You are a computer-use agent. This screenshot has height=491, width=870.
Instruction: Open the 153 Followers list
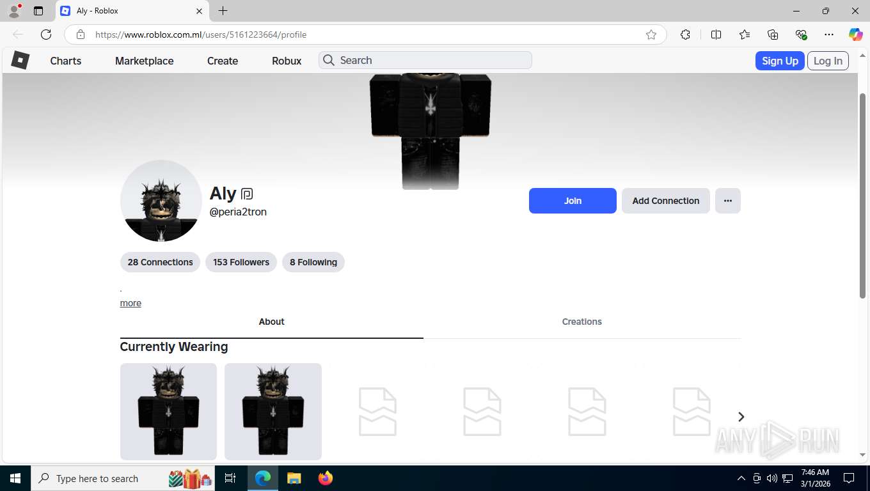click(x=241, y=262)
